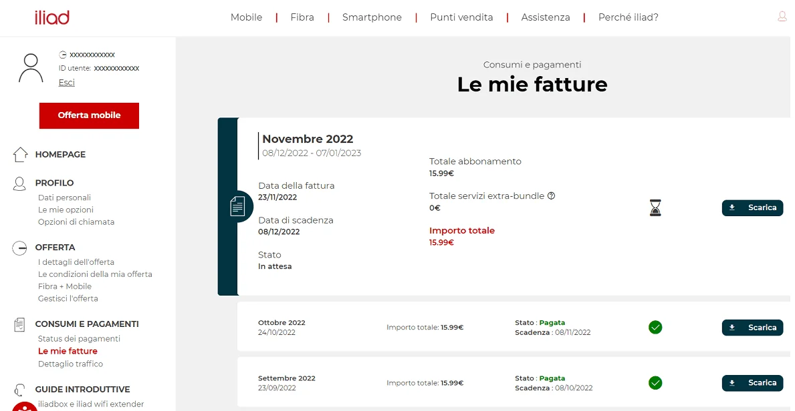Click the profile avatar silhouette in the sidebar

[31, 68]
